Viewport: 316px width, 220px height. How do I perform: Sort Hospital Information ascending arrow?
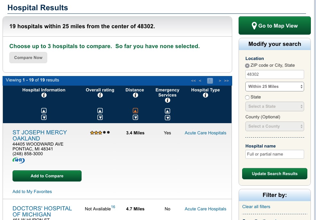[44, 111]
